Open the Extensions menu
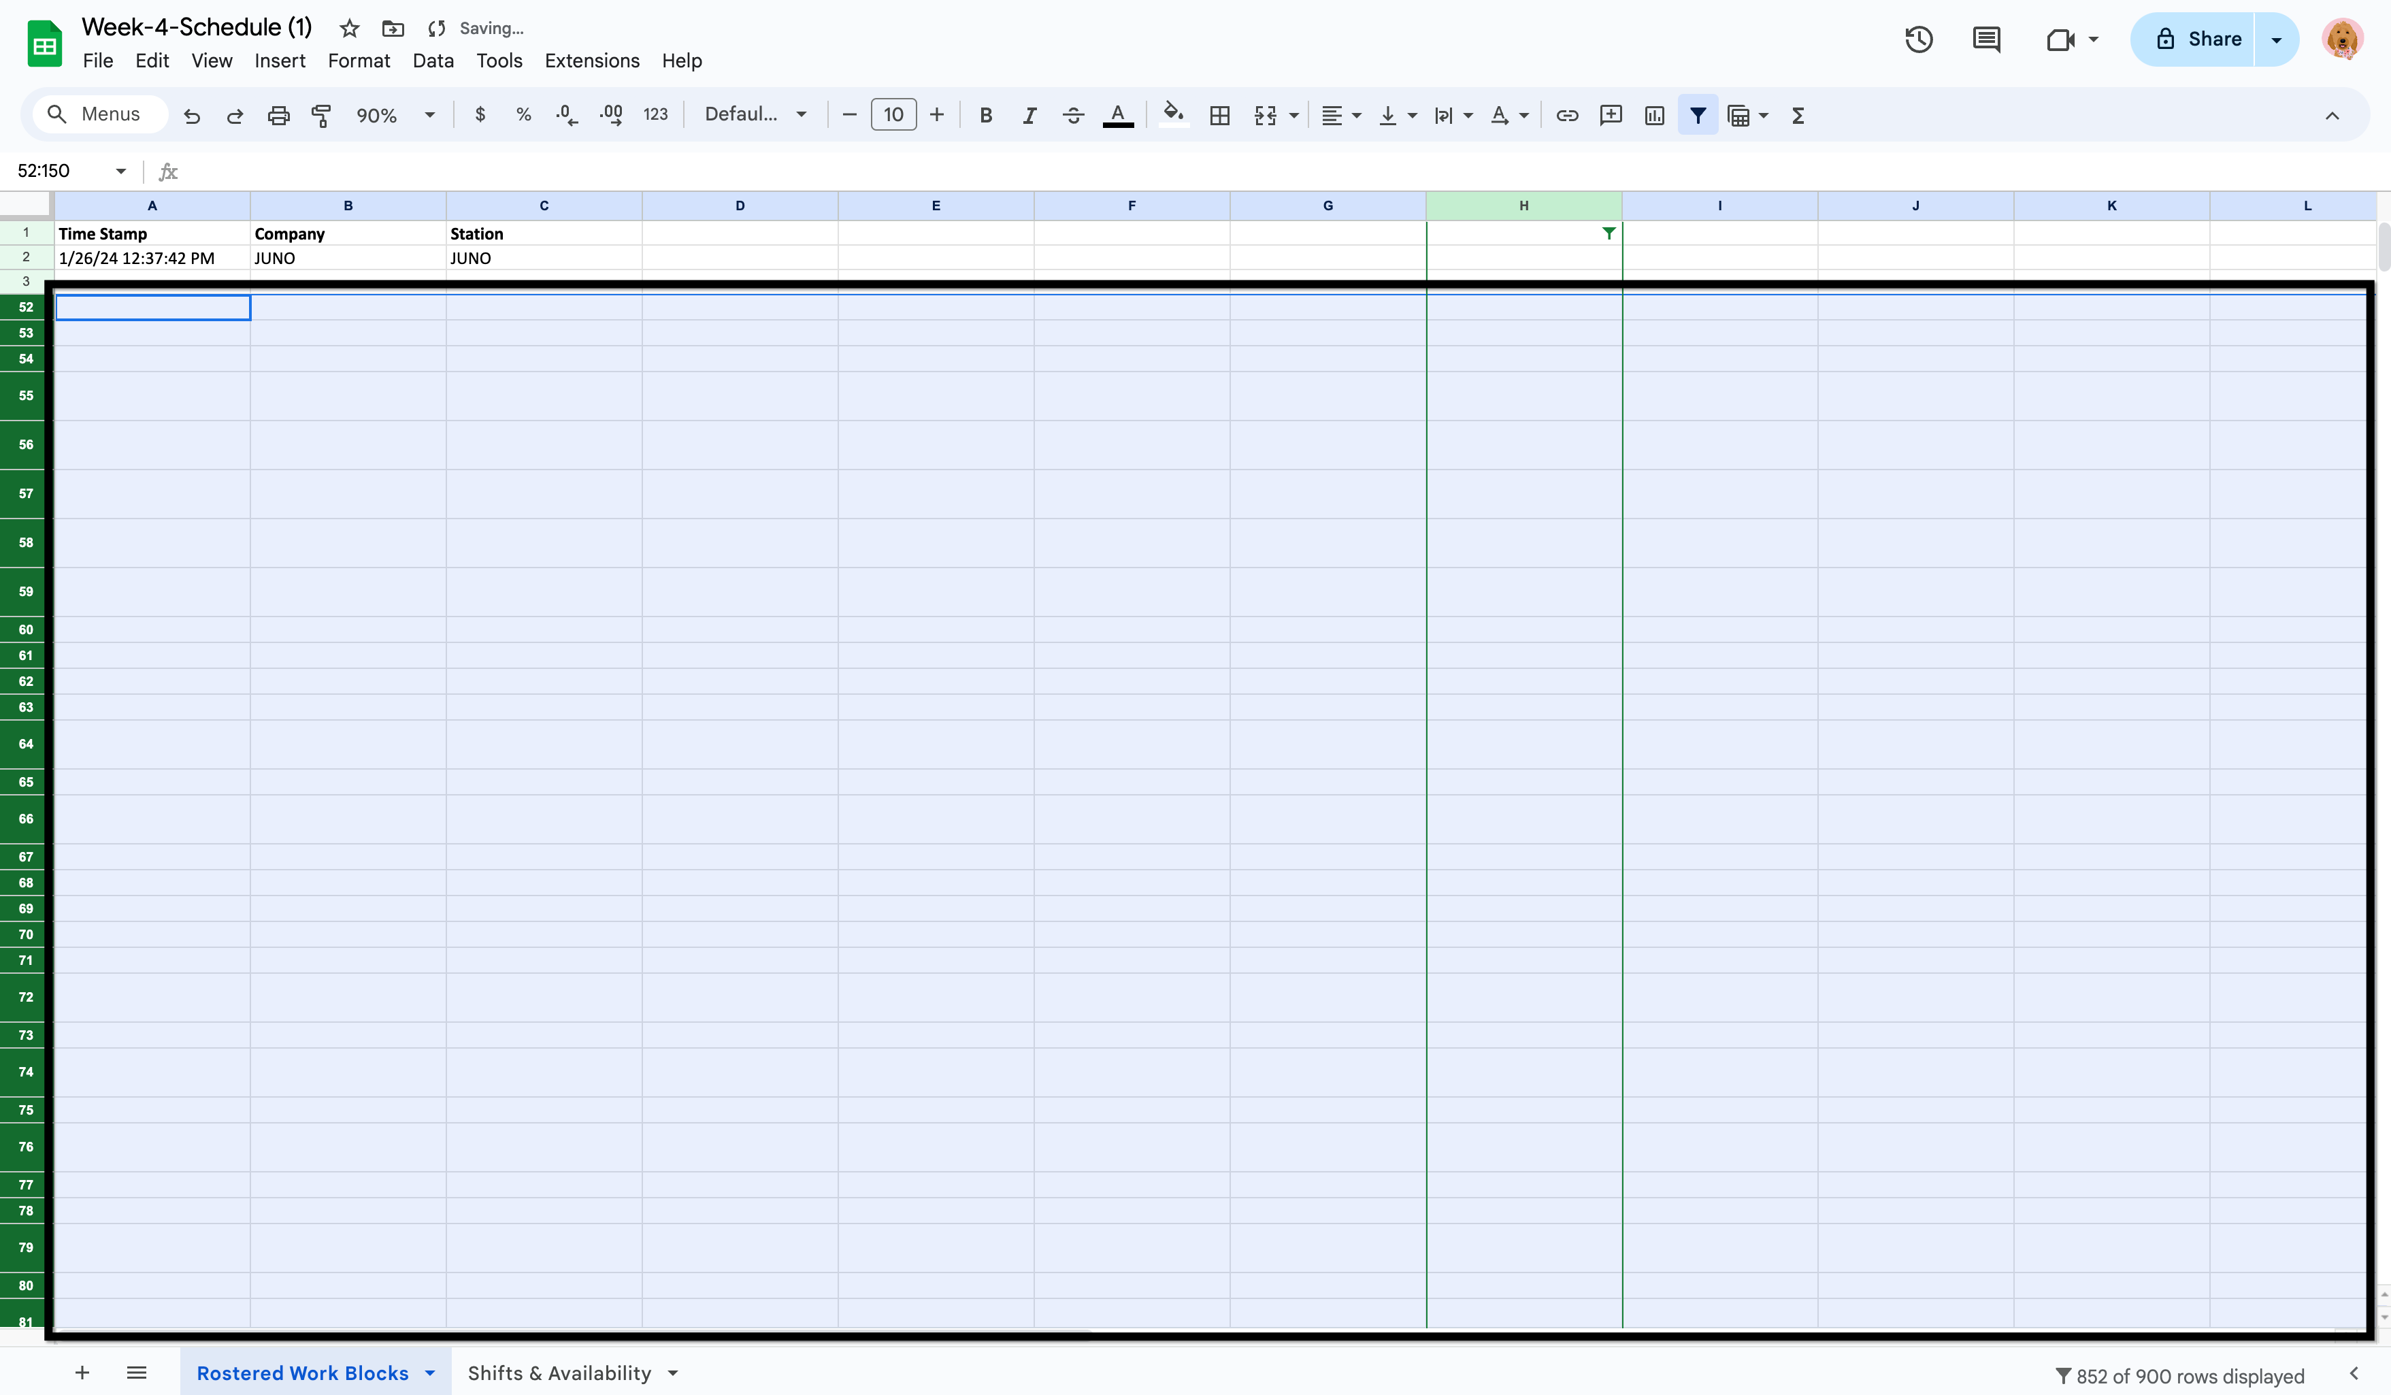The image size is (2391, 1395). tap(591, 61)
